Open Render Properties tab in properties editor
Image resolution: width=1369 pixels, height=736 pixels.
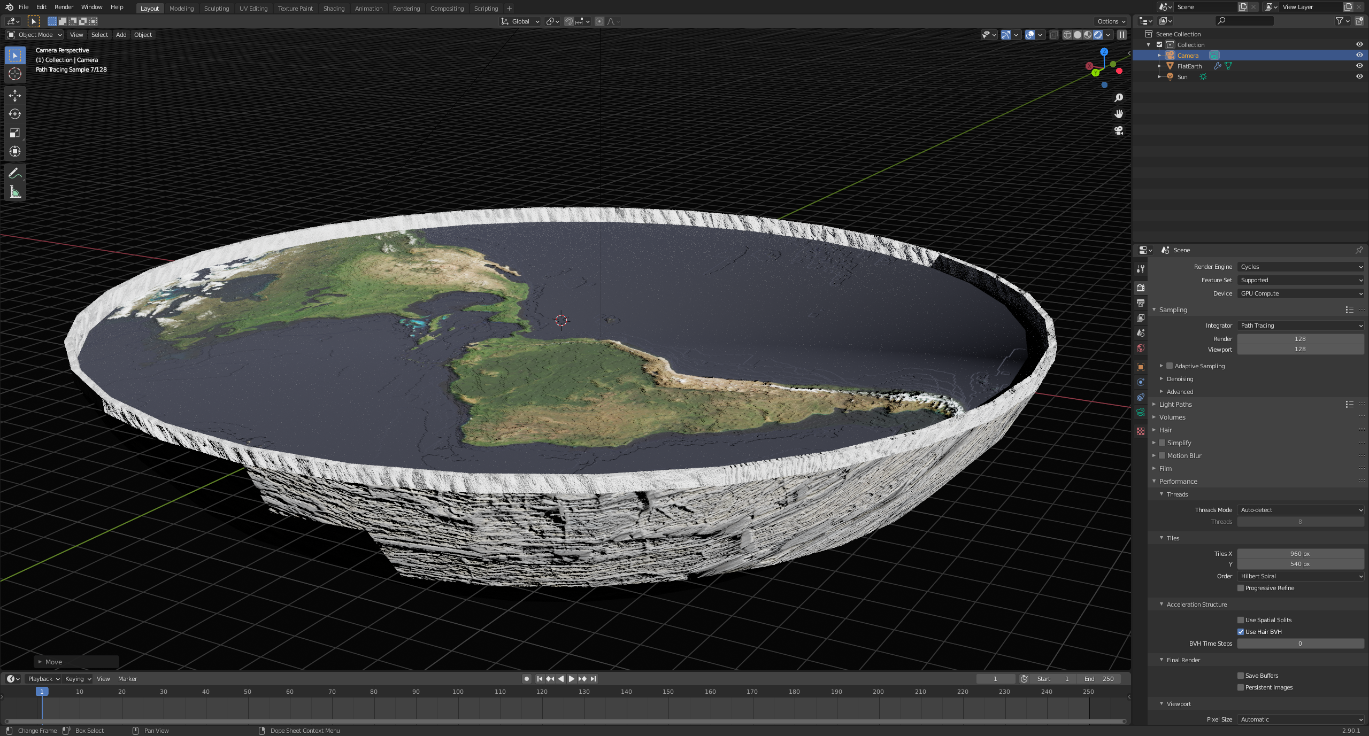(1141, 288)
